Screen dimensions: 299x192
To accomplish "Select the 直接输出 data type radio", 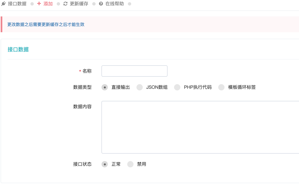I will coord(105,87).
